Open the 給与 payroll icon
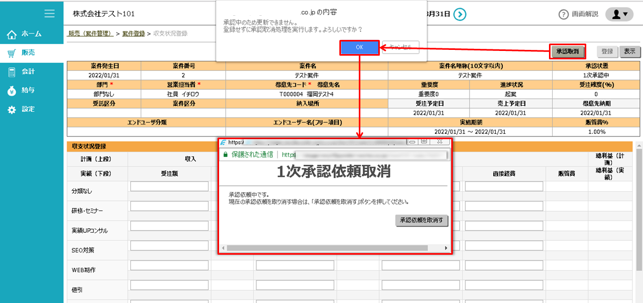This screenshot has height=303, width=643. (11, 90)
